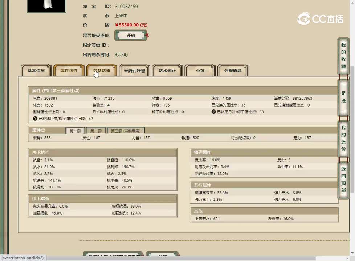Click the active 装备法宝 tab
The height and width of the screenshot is (261, 355).
click(101, 71)
